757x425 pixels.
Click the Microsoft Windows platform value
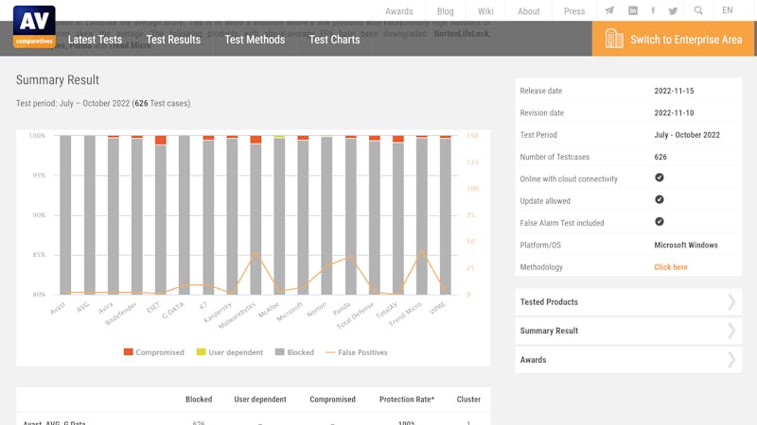coord(685,245)
